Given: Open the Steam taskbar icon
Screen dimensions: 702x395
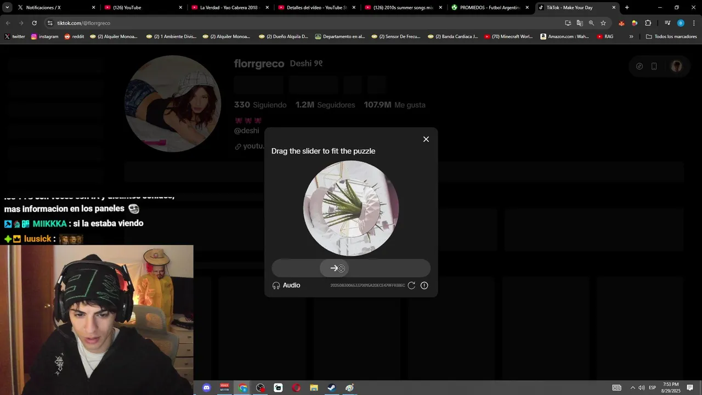Looking at the screenshot, I should point(332,388).
